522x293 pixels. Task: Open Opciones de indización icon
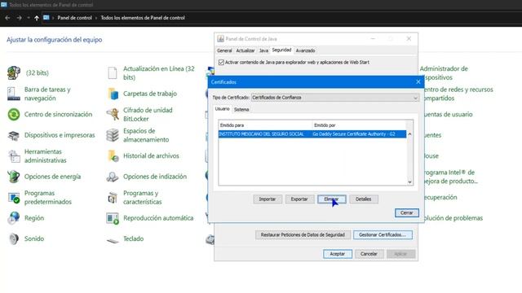113,177
